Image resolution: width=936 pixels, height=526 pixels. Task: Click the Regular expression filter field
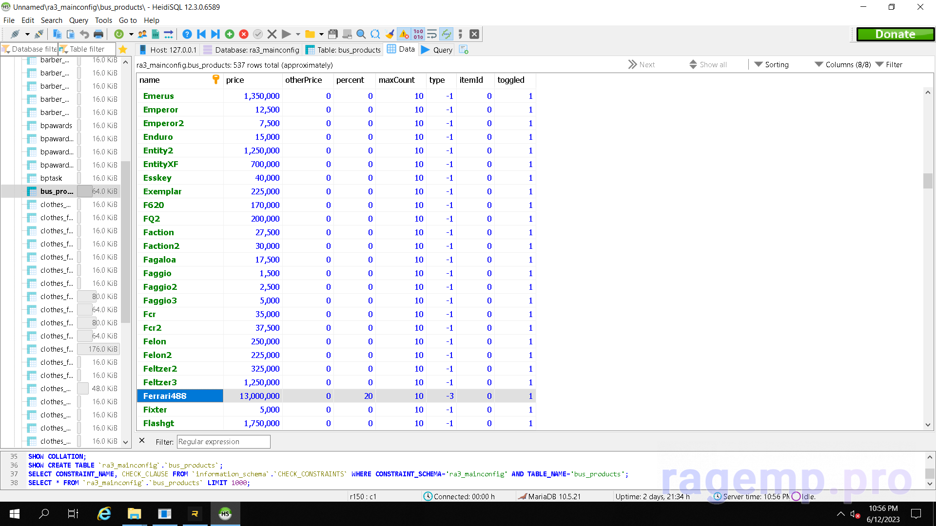point(223,441)
